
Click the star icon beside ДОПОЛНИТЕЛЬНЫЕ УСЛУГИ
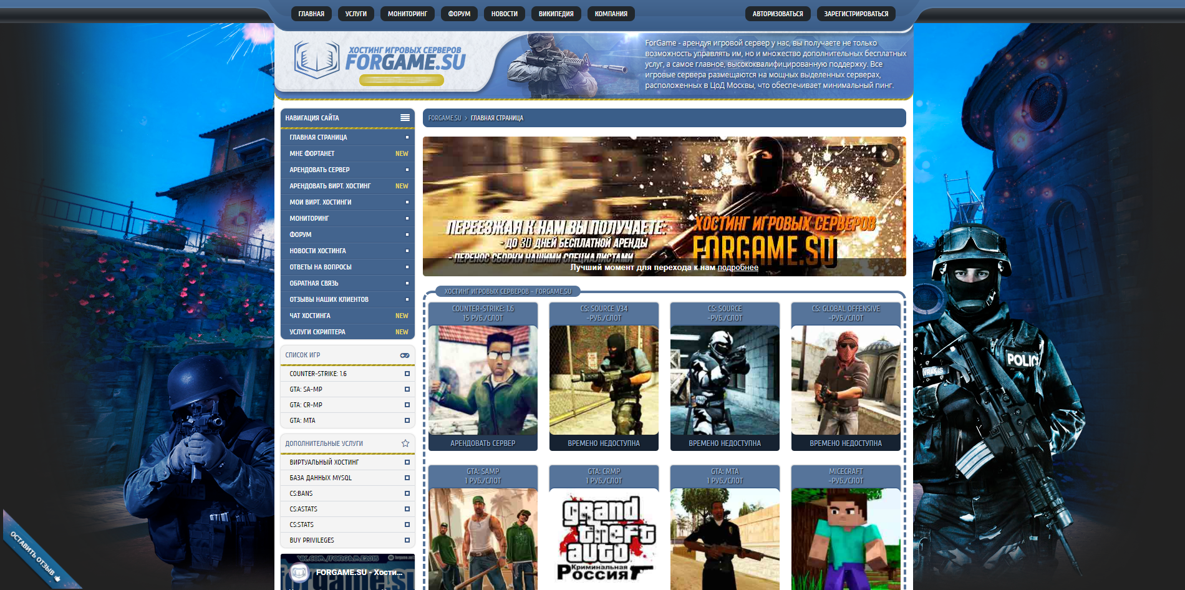405,443
